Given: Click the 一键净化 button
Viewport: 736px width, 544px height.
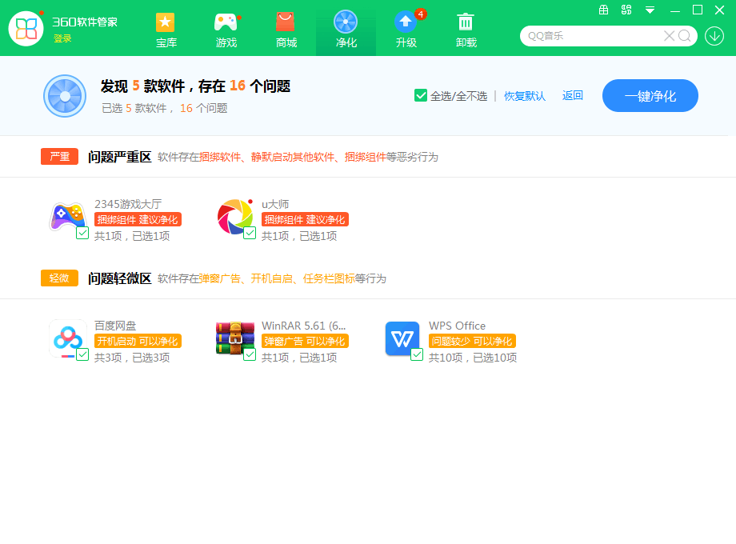Looking at the screenshot, I should (x=650, y=96).
